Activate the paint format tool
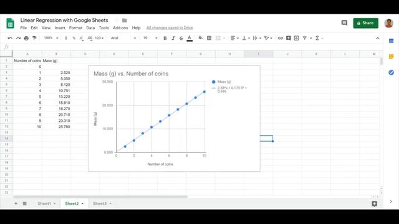This screenshot has width=399, height=224. coord(34,38)
